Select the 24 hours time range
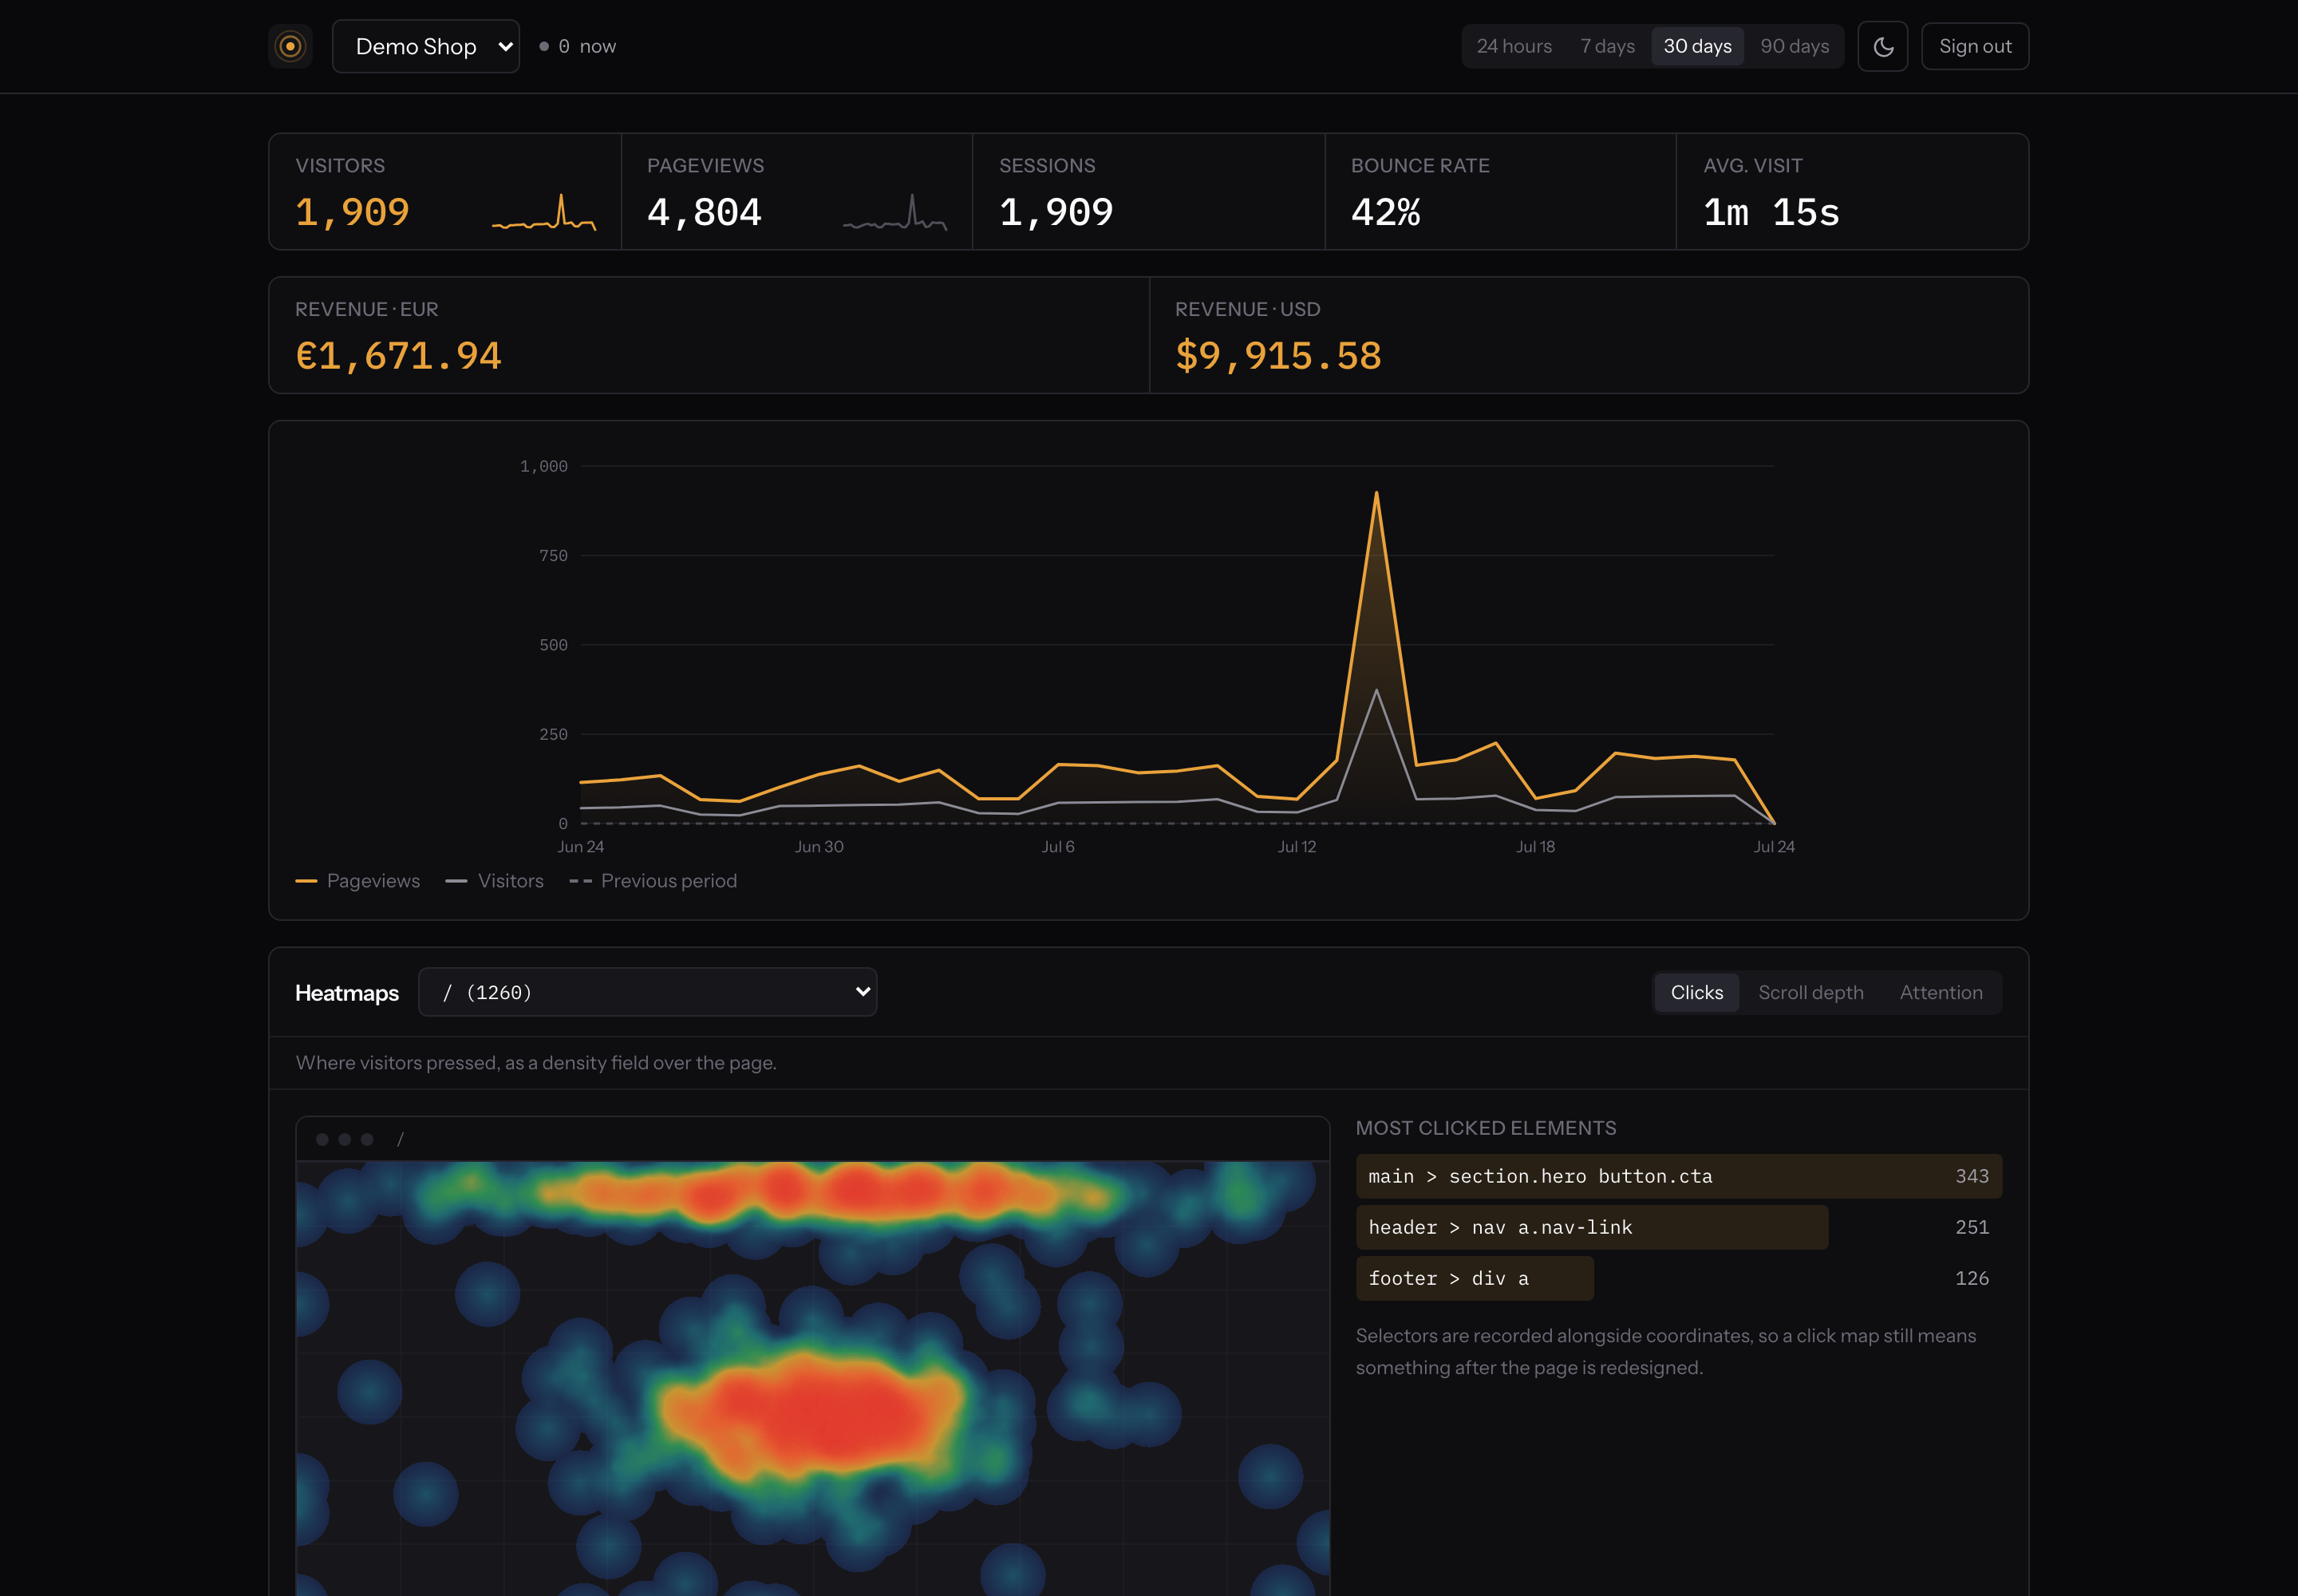This screenshot has height=1596, width=2298. click(1513, 46)
